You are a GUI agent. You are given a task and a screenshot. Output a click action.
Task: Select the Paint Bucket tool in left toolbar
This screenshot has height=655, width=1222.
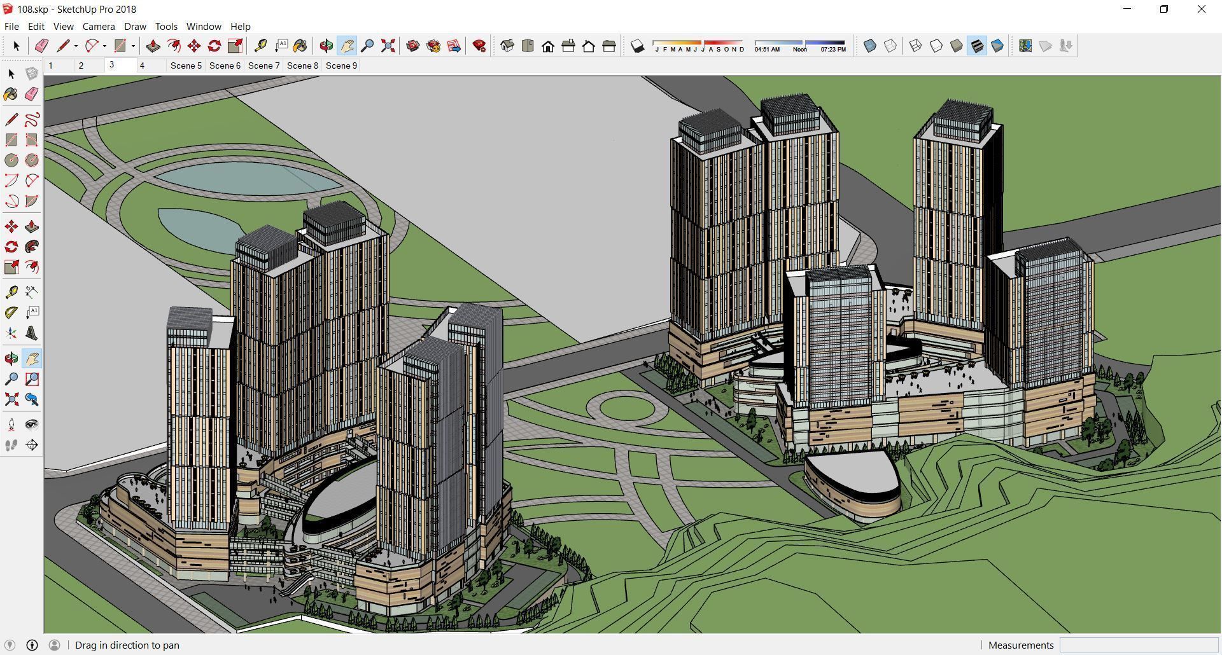pyautogui.click(x=11, y=94)
